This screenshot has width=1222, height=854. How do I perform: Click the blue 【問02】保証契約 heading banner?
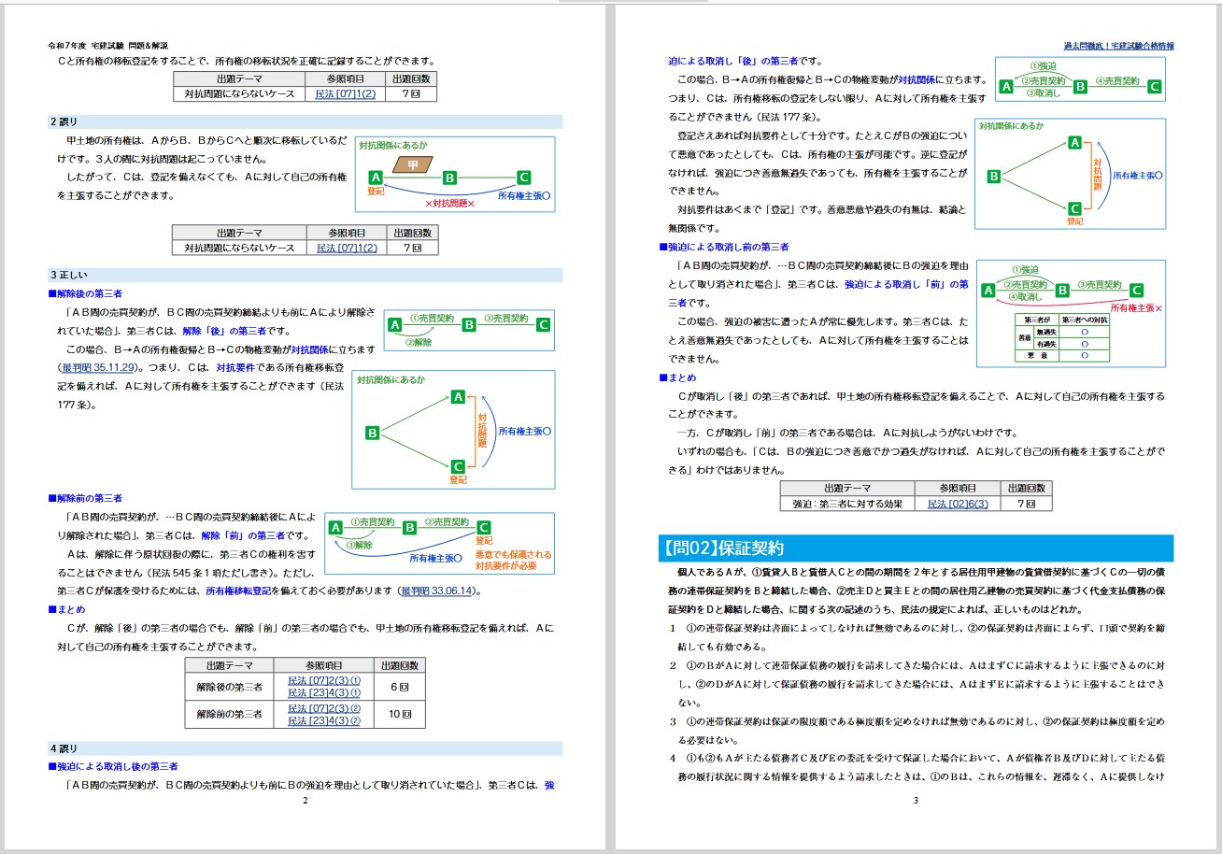tap(916, 548)
